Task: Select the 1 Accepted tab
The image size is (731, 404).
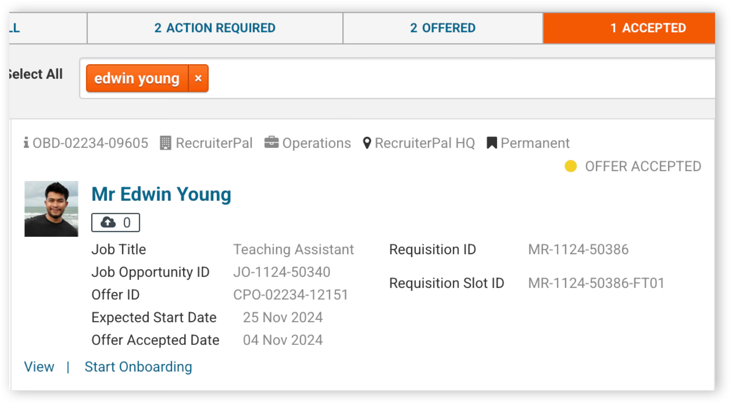Action: (629, 28)
